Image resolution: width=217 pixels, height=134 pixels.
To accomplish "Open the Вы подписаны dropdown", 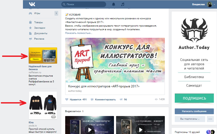I will point(190,119).
